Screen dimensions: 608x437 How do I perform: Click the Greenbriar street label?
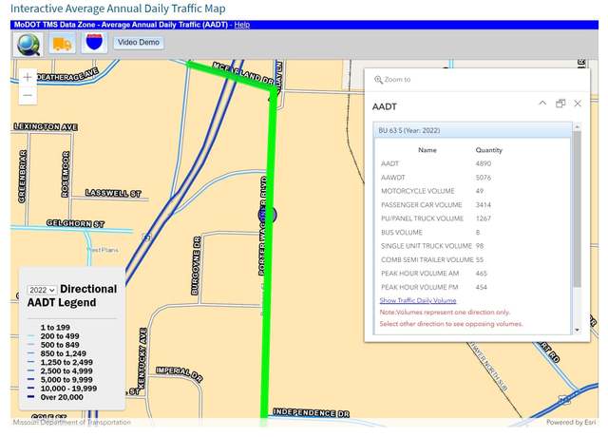(23, 177)
